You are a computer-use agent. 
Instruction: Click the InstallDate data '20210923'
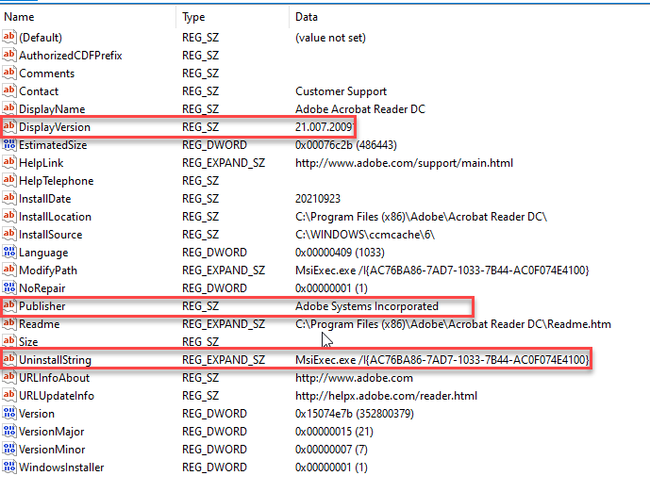(318, 199)
